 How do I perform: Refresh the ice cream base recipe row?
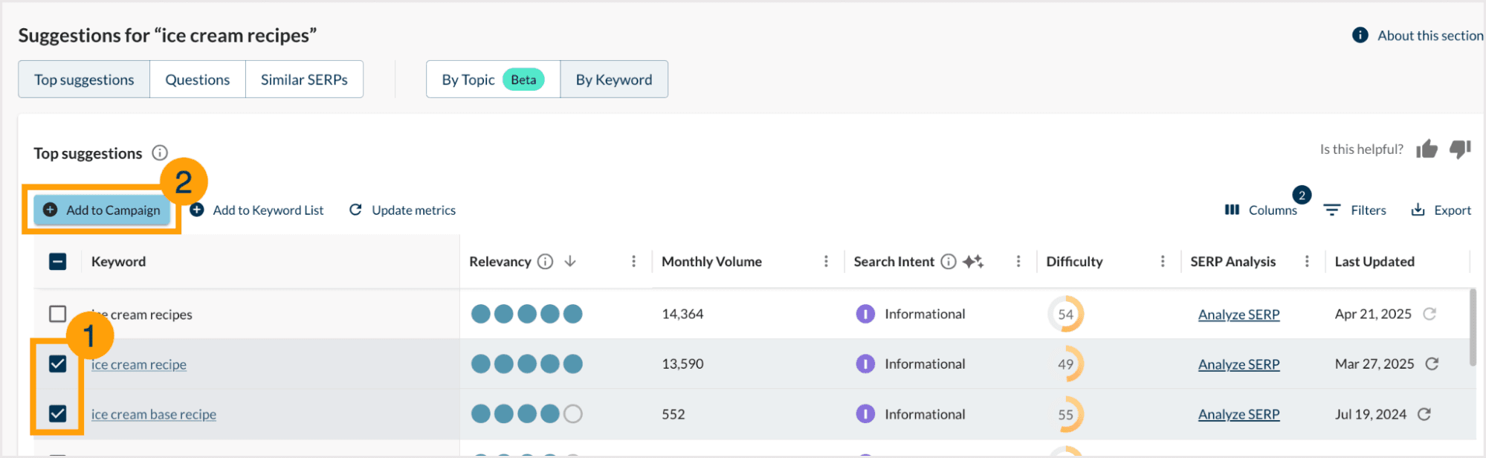point(1424,414)
